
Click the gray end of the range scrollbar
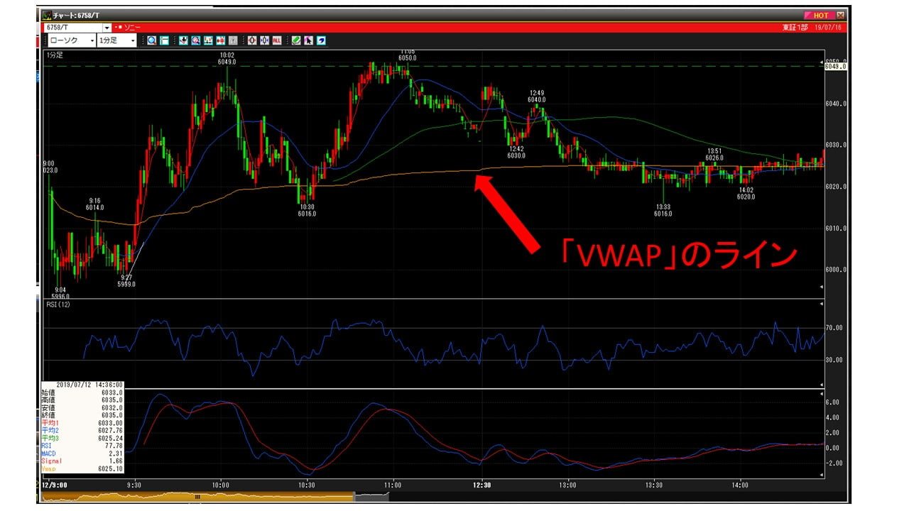(371, 497)
